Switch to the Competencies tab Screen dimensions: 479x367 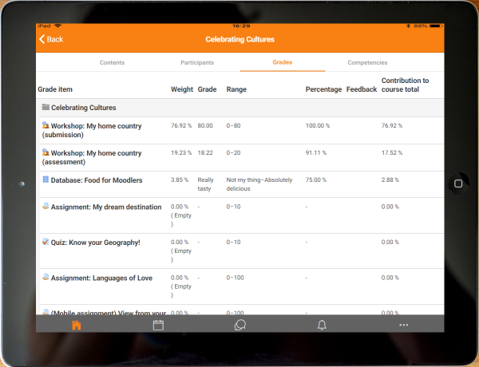point(367,62)
